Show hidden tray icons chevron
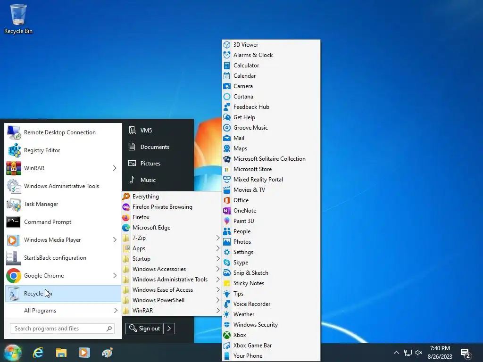483x362 pixels. (396, 353)
